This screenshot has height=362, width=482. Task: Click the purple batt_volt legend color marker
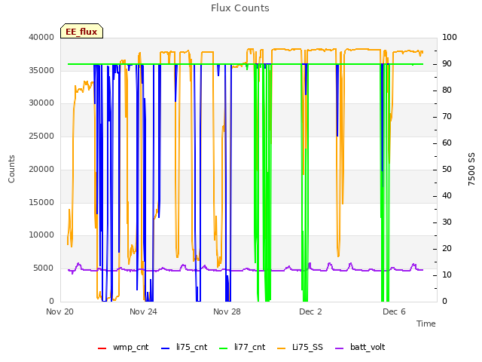[x=339, y=348]
